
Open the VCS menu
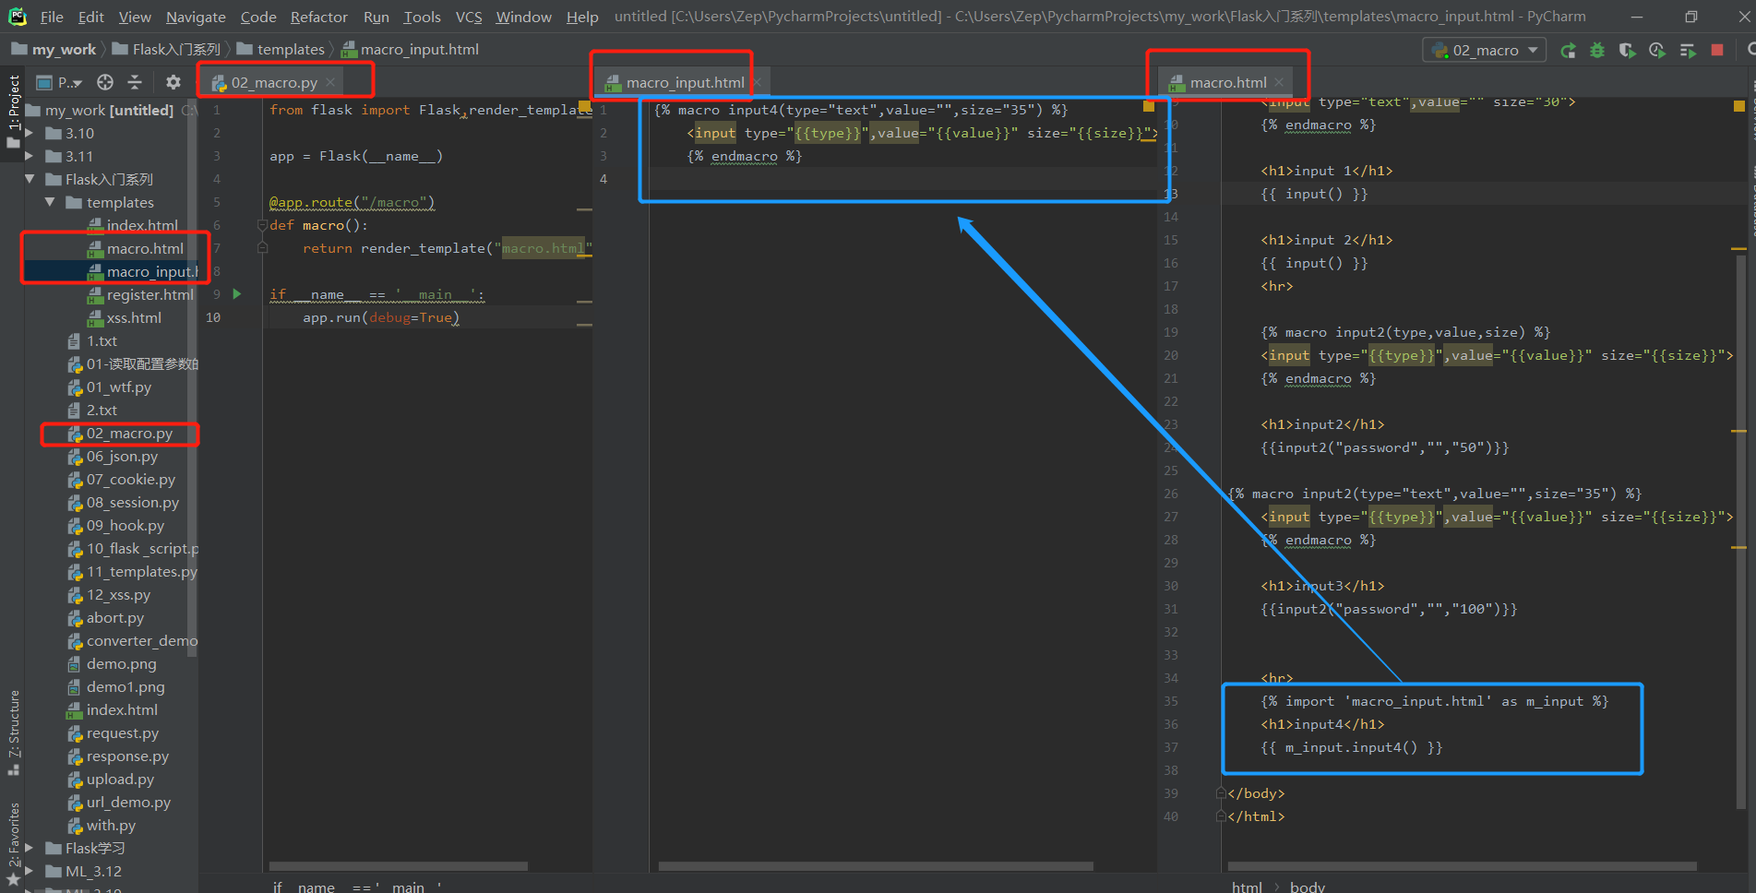coord(469,17)
